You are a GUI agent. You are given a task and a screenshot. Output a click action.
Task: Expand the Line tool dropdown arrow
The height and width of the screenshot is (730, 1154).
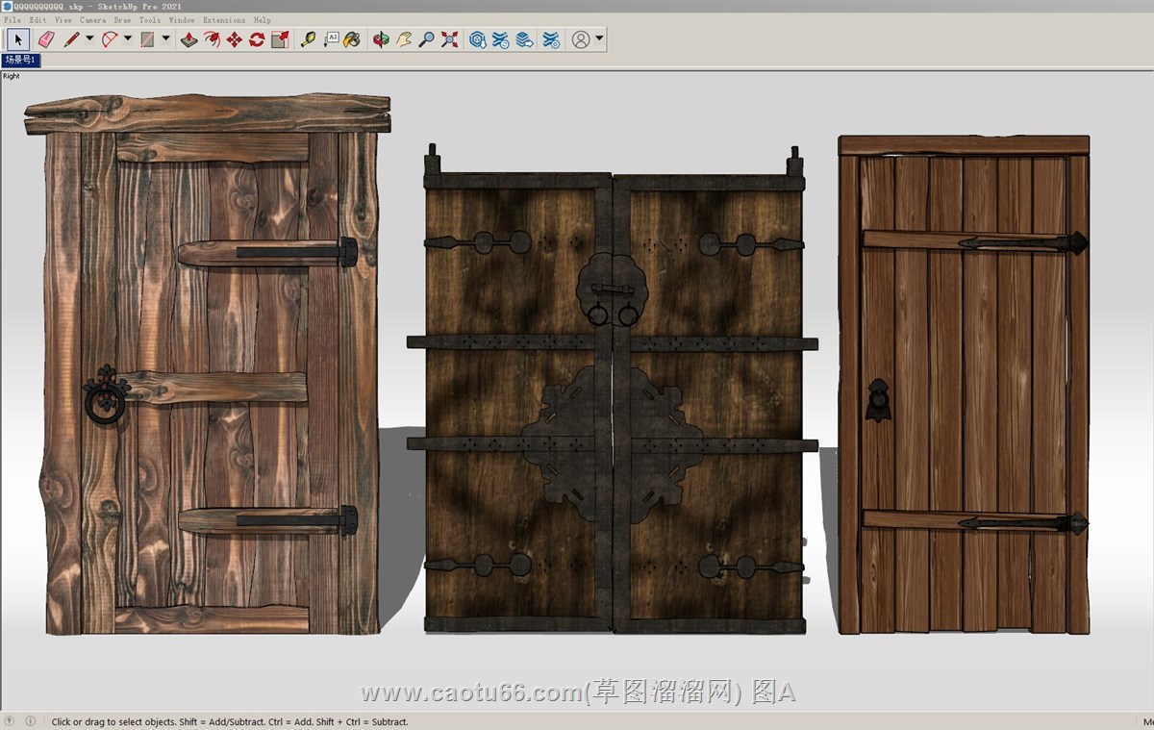pos(89,39)
